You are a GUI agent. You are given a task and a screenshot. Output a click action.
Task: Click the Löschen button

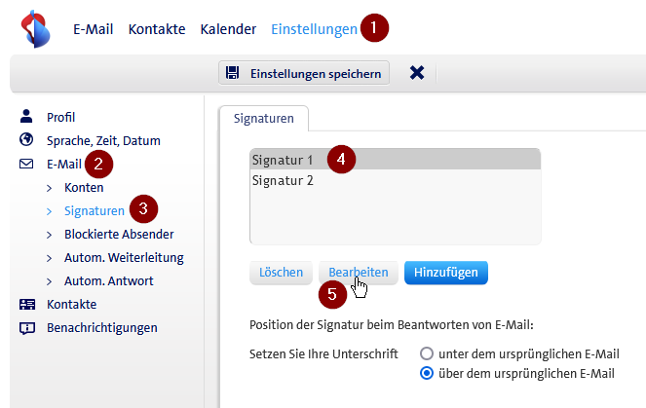coord(282,273)
